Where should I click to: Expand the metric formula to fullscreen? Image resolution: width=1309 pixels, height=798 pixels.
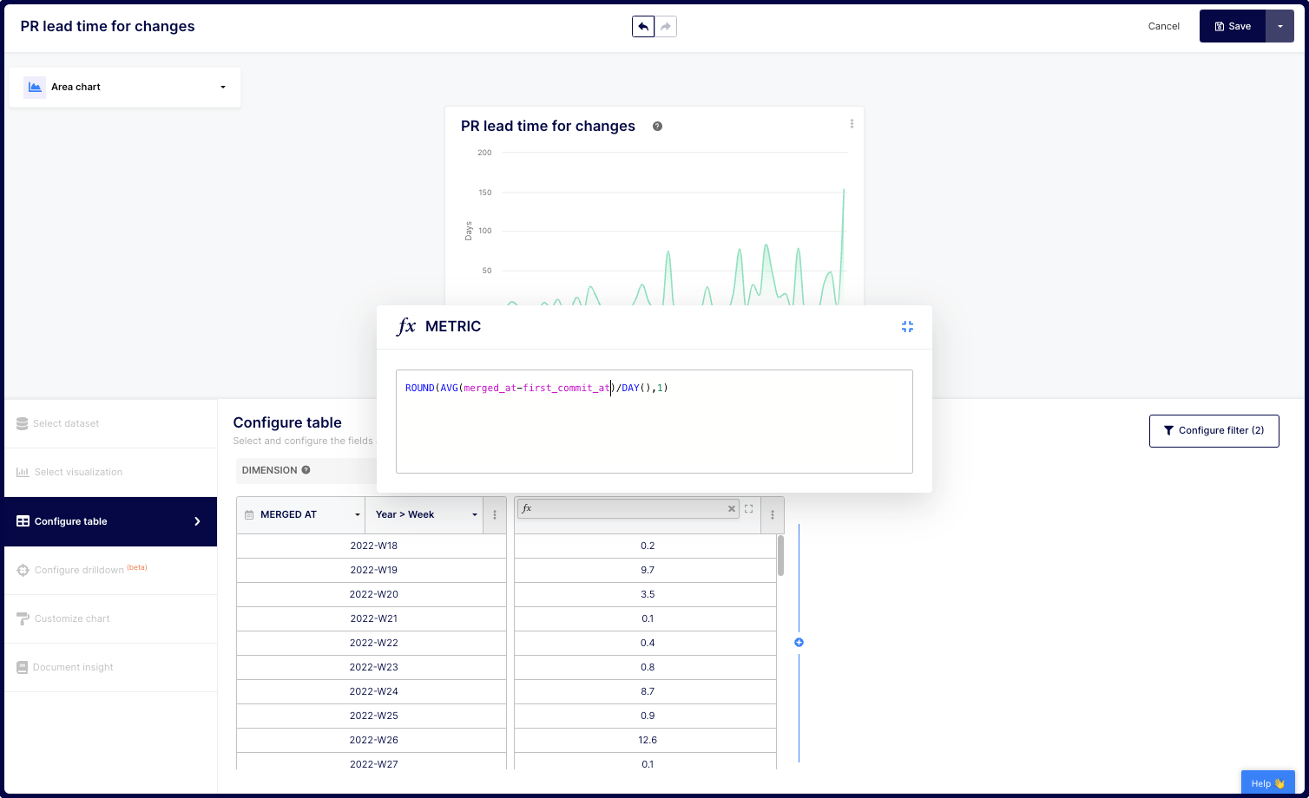(748, 509)
